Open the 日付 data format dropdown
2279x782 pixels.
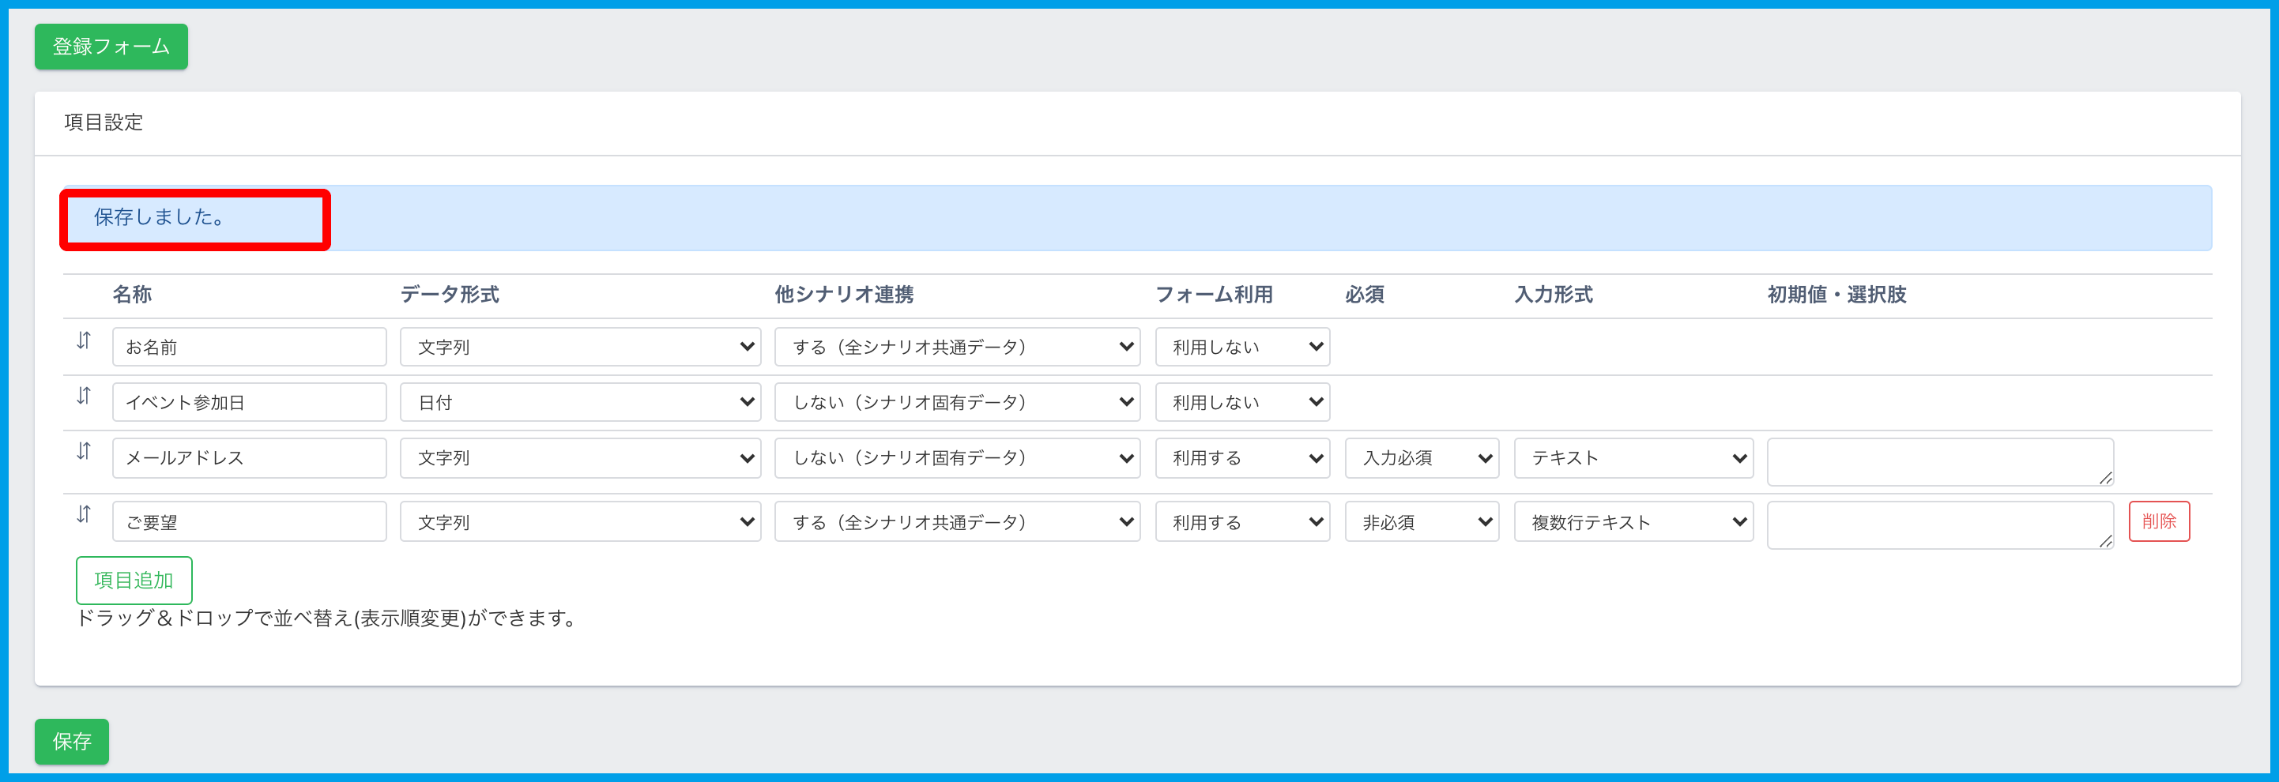(579, 403)
